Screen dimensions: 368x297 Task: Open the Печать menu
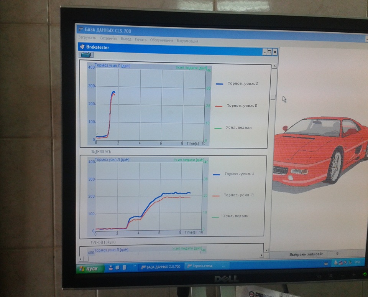[141, 40]
